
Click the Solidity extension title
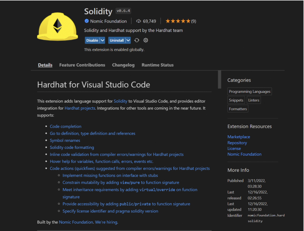[x=98, y=12]
